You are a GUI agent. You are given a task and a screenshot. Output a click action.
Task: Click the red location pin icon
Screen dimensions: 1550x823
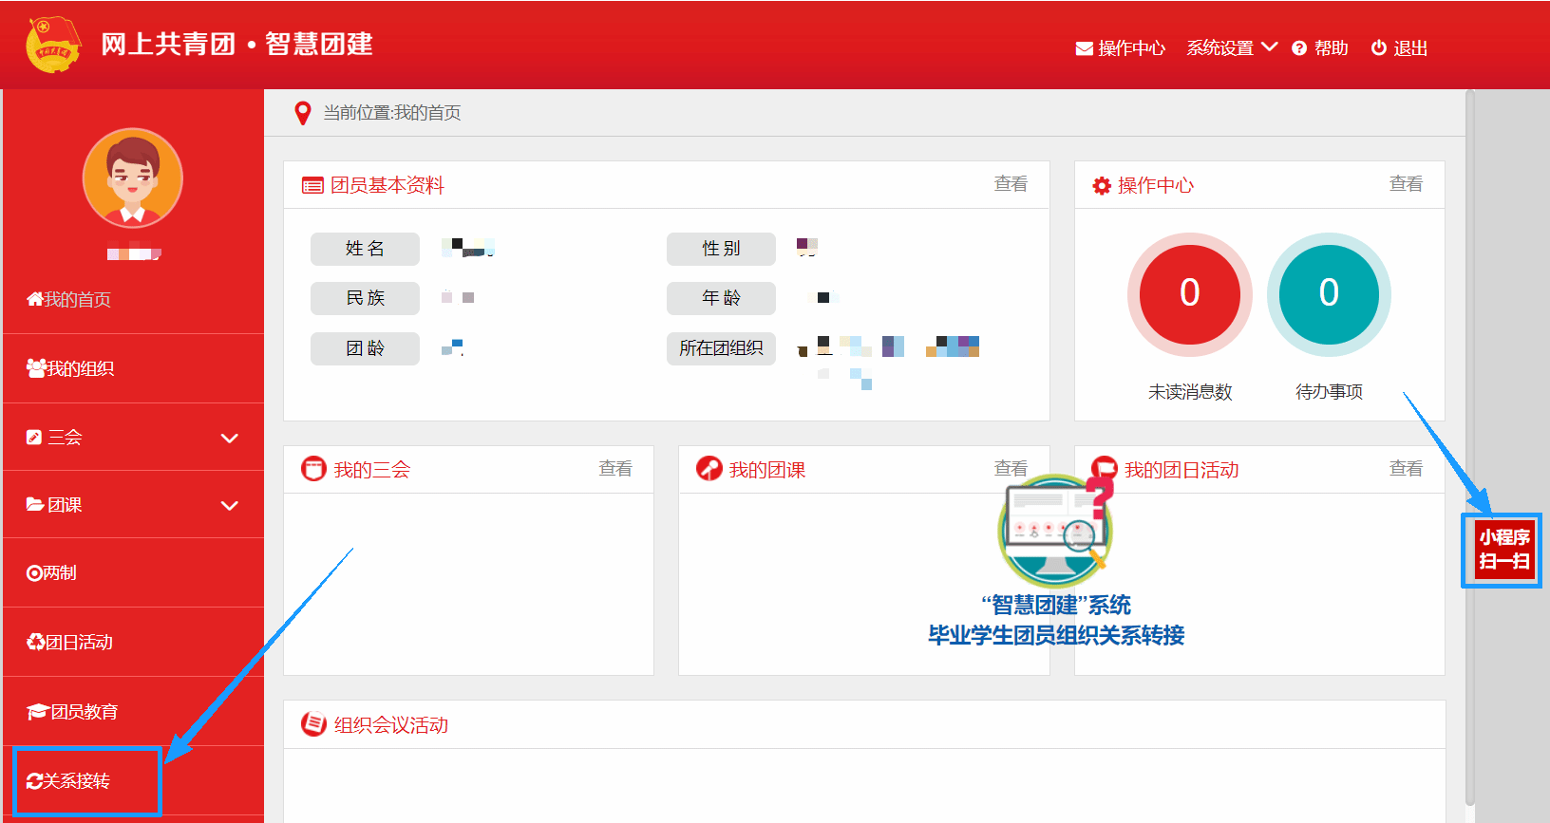303,113
